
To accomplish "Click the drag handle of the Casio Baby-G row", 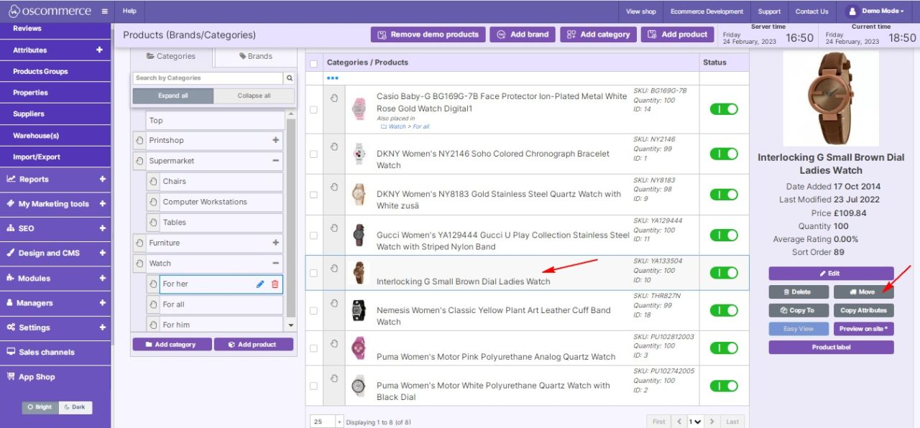I will pos(334,98).
